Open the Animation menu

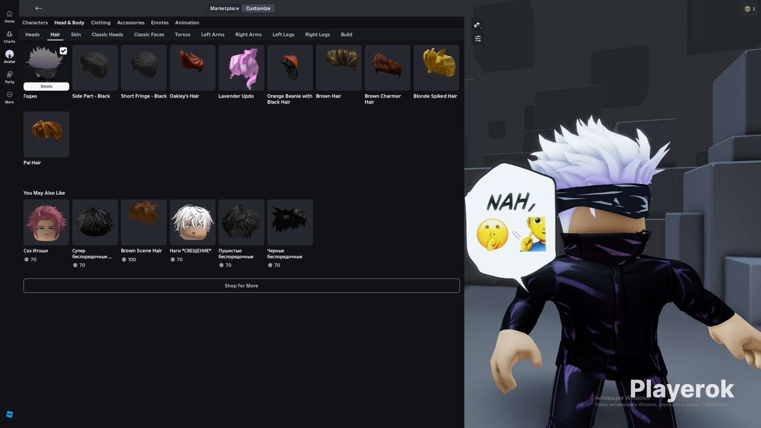(x=187, y=23)
